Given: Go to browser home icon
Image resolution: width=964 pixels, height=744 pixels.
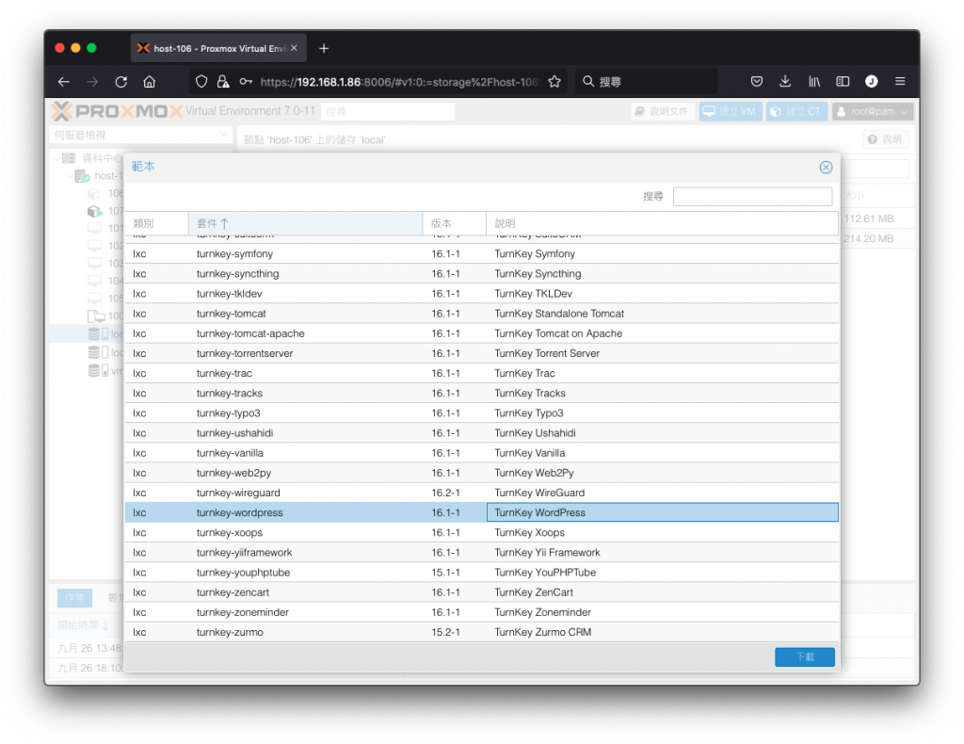Looking at the screenshot, I should coord(150,82).
